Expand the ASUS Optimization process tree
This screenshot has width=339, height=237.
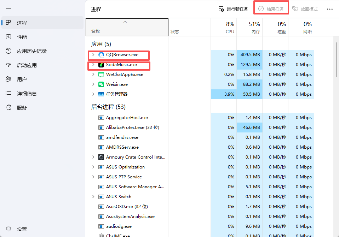pos(93,167)
